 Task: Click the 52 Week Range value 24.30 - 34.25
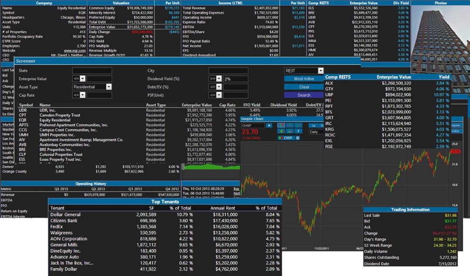click(445, 245)
